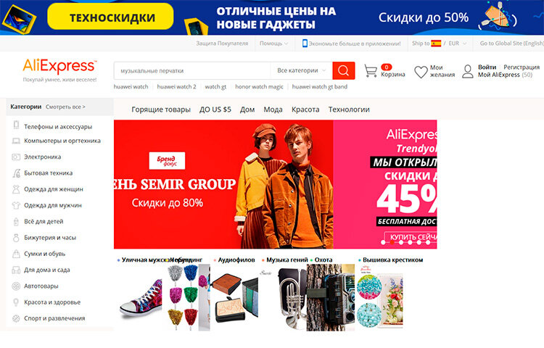Click the second carousel dot on banner
This screenshot has height=348, width=544.
click(x=392, y=243)
